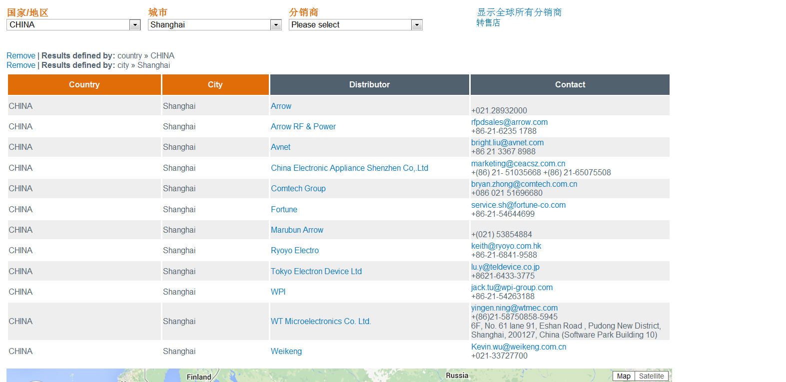The width and height of the screenshot is (786, 382).
Task: Click the Finland label on the map
Action: 199,377
